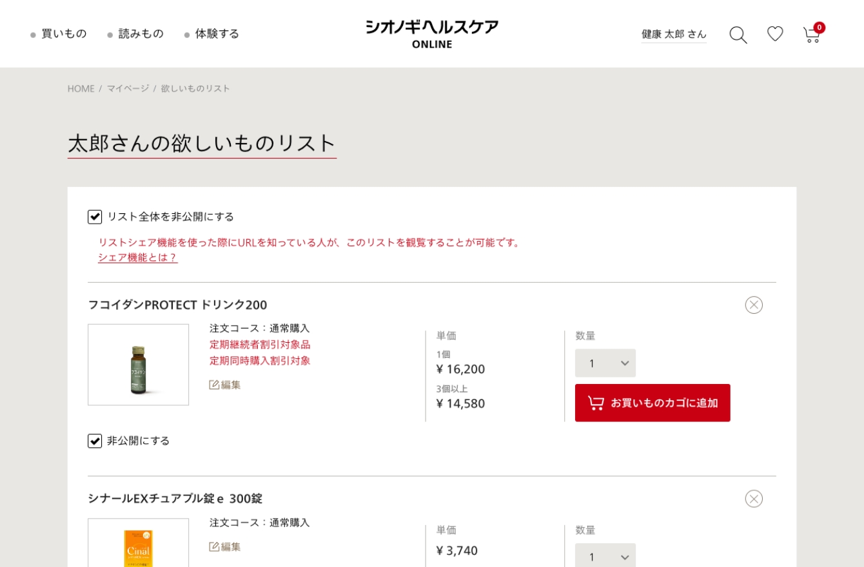The width and height of the screenshot is (864, 567).
Task: Open the search magnifier icon
Action: pos(738,35)
